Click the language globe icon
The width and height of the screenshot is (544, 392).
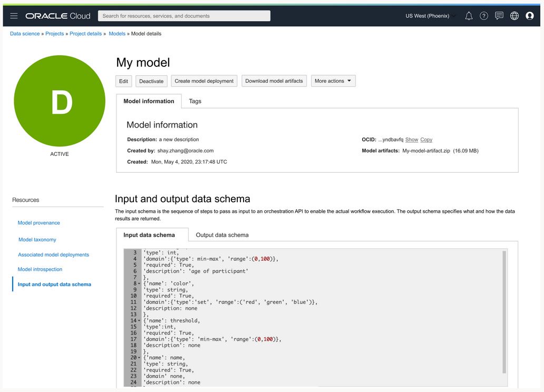[514, 16]
